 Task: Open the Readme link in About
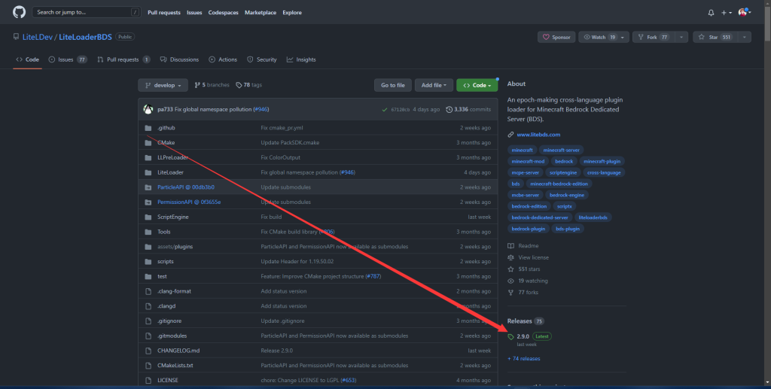[523, 245]
